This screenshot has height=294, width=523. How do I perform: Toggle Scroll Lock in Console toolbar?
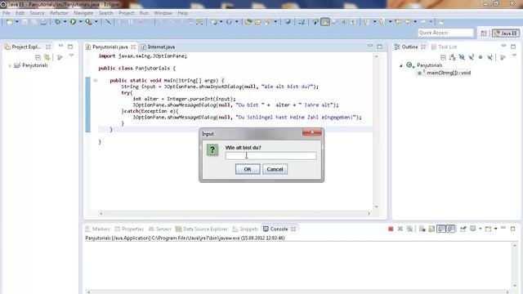click(431, 229)
